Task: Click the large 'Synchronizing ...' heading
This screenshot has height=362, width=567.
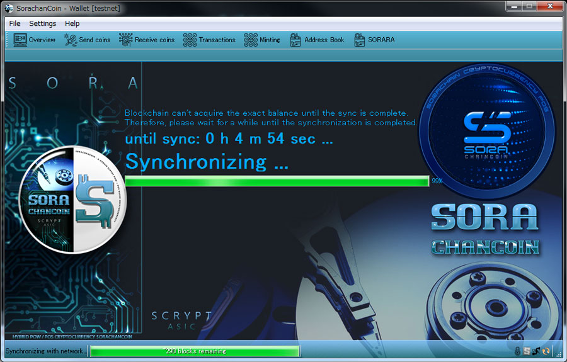Action: pos(207,162)
